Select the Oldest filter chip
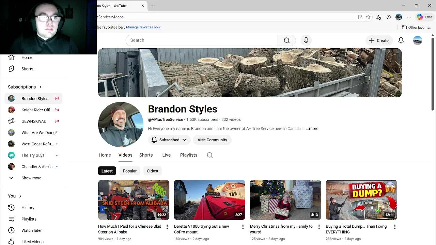Screen dimensions: 436x245 pos(153,171)
